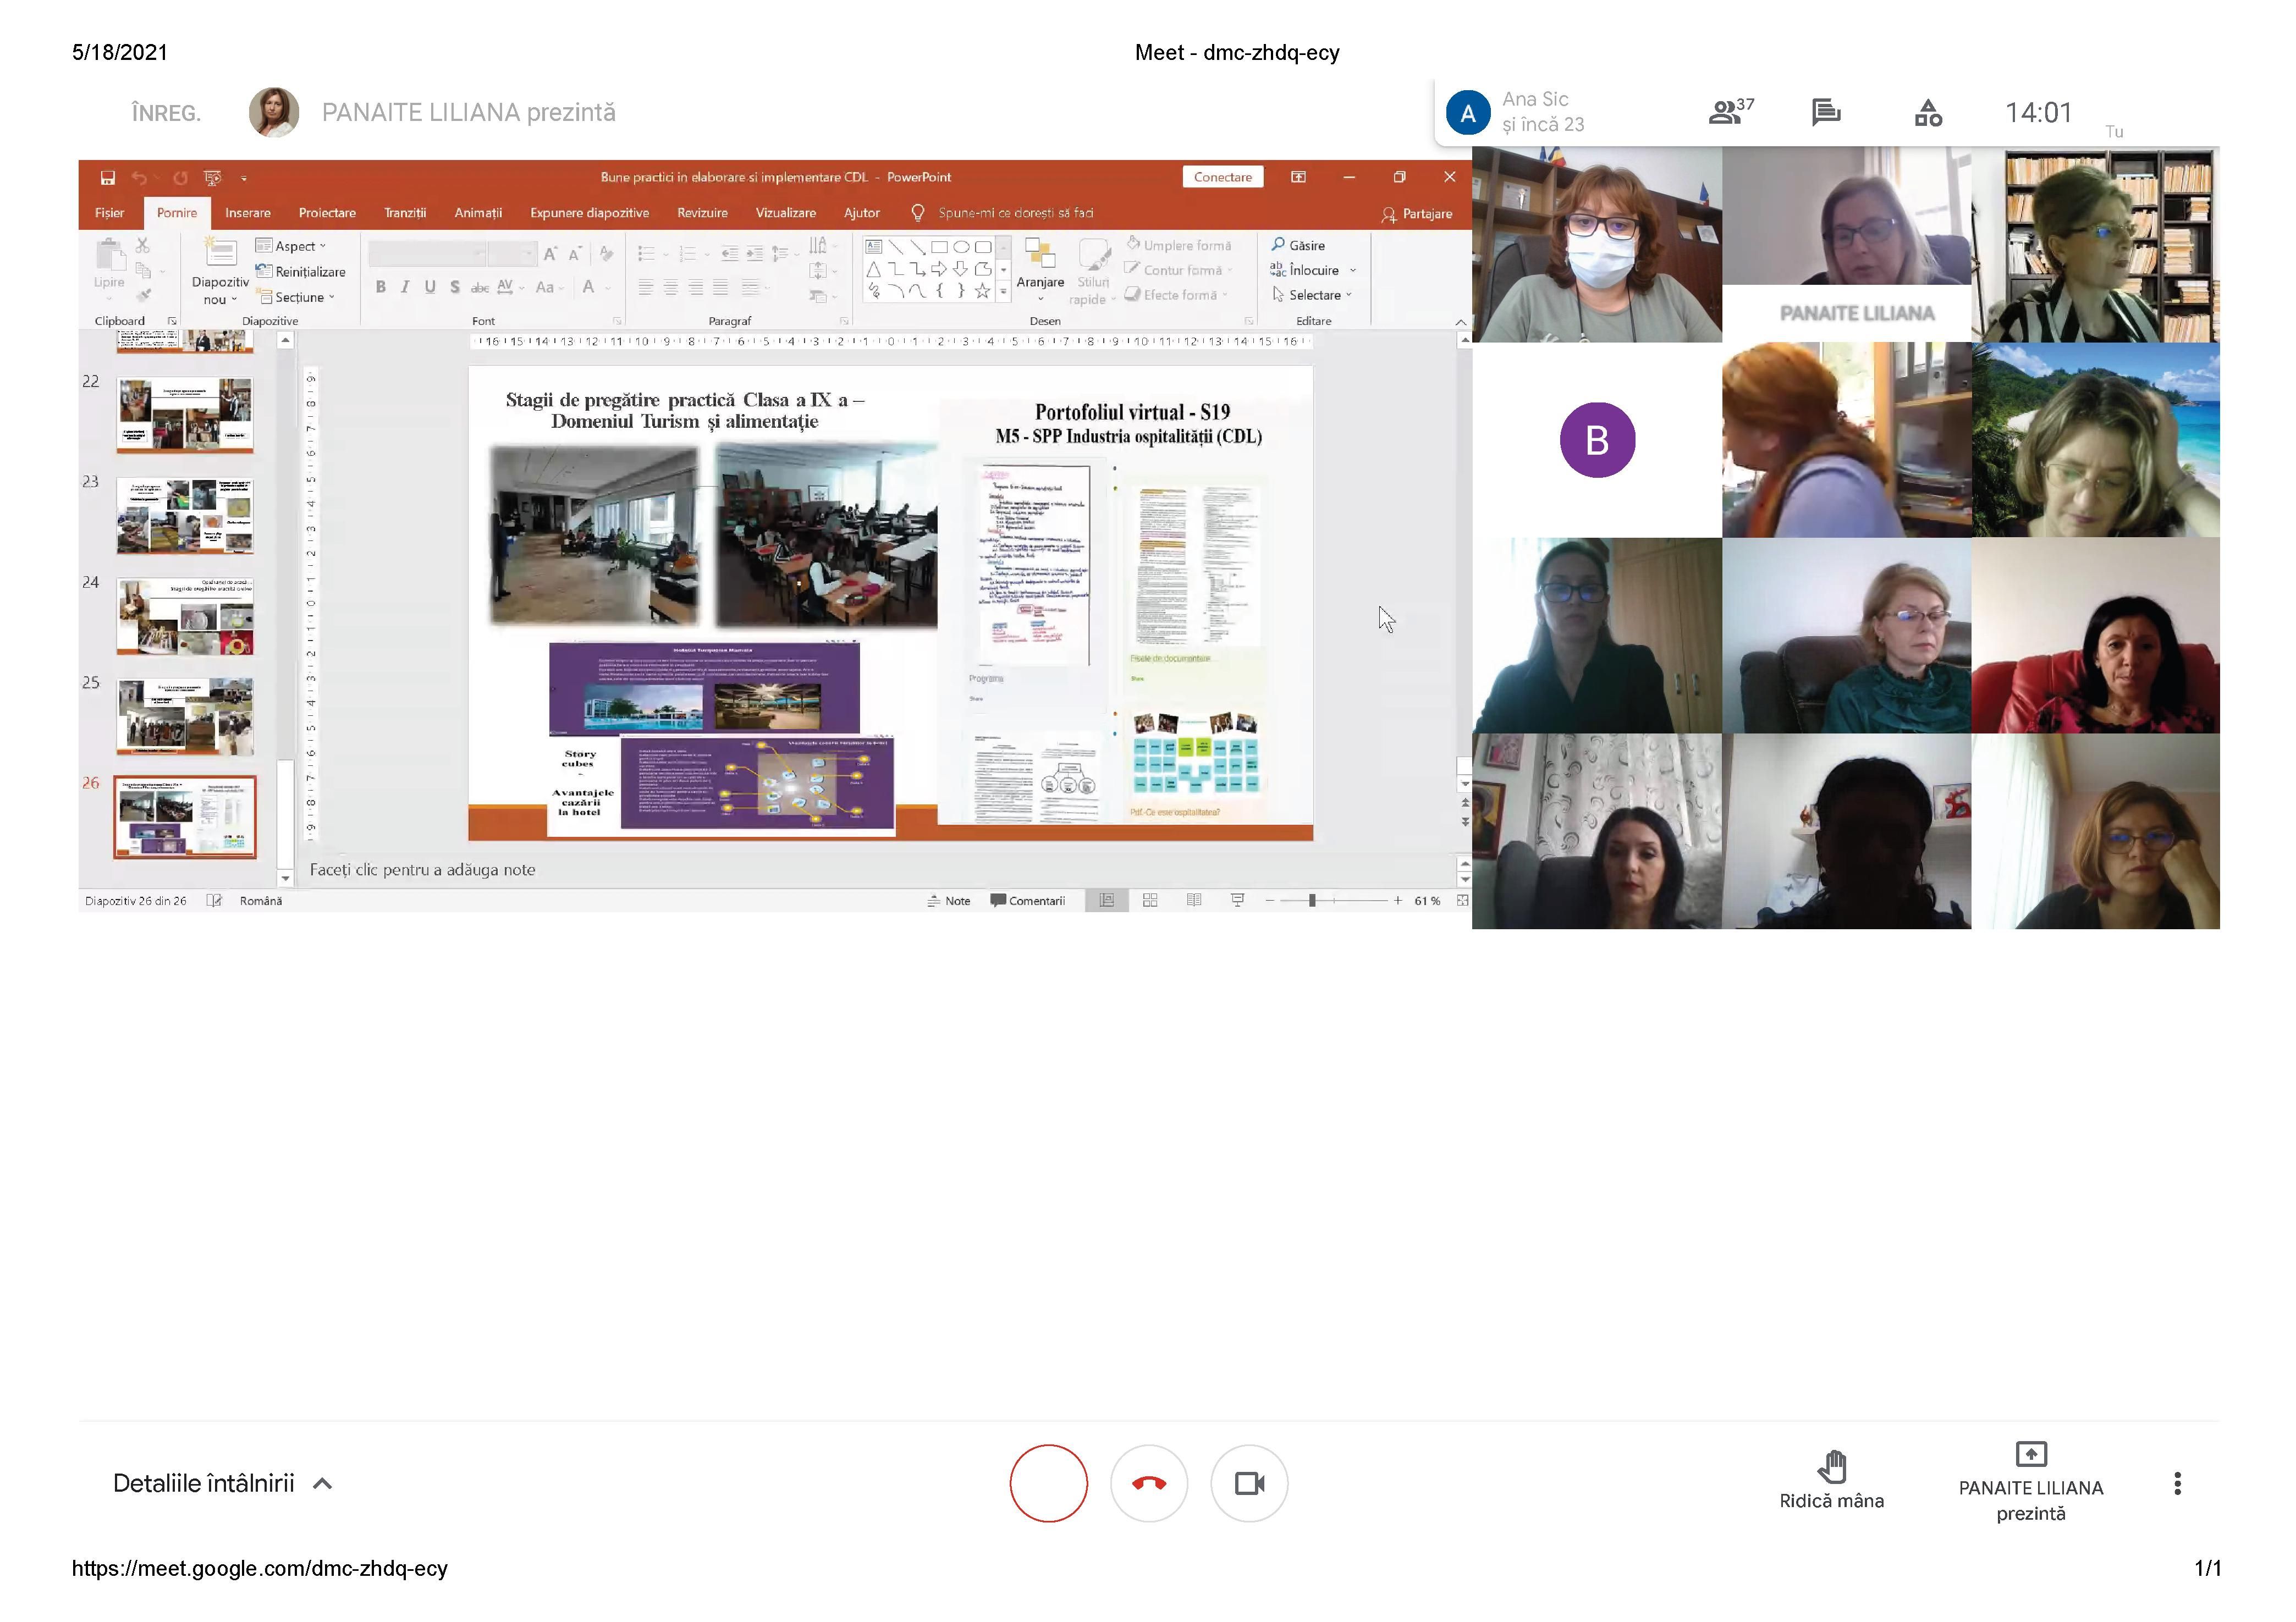Viewport: 2296px width, 1622px height.
Task: Select slide thumbnail 24
Action: click(185, 616)
